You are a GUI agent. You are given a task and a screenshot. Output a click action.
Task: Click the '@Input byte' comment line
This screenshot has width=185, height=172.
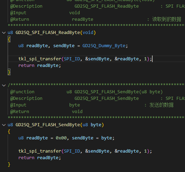point(92,105)
